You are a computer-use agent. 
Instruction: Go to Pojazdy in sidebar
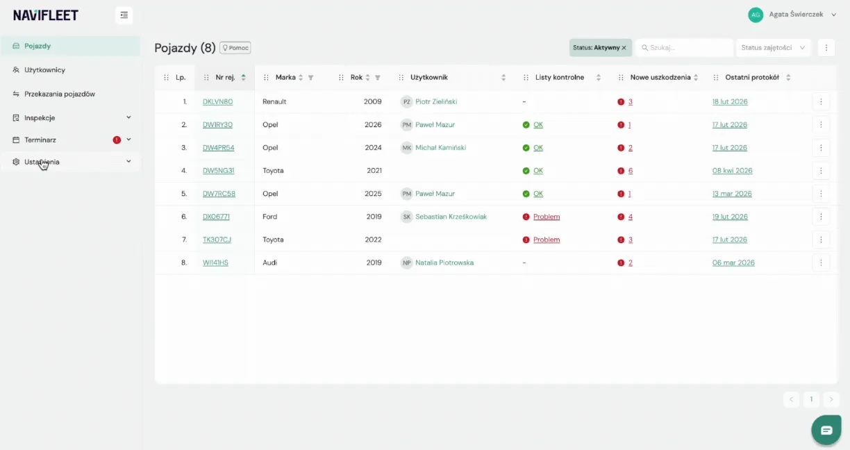[70, 46]
